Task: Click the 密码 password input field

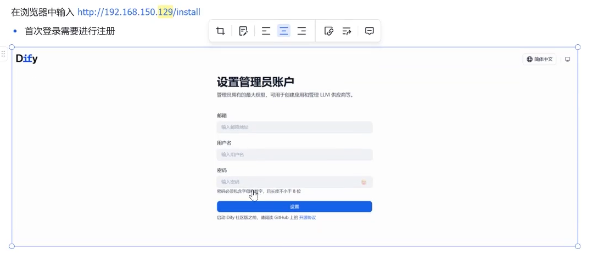Action: point(294,182)
